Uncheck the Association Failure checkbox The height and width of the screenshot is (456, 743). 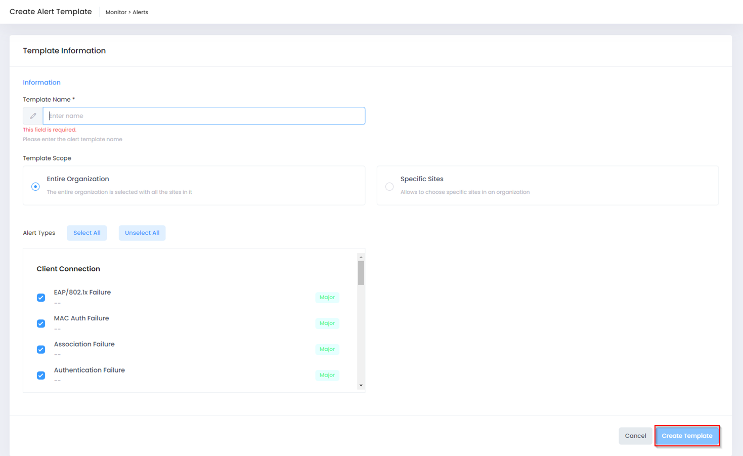click(41, 350)
